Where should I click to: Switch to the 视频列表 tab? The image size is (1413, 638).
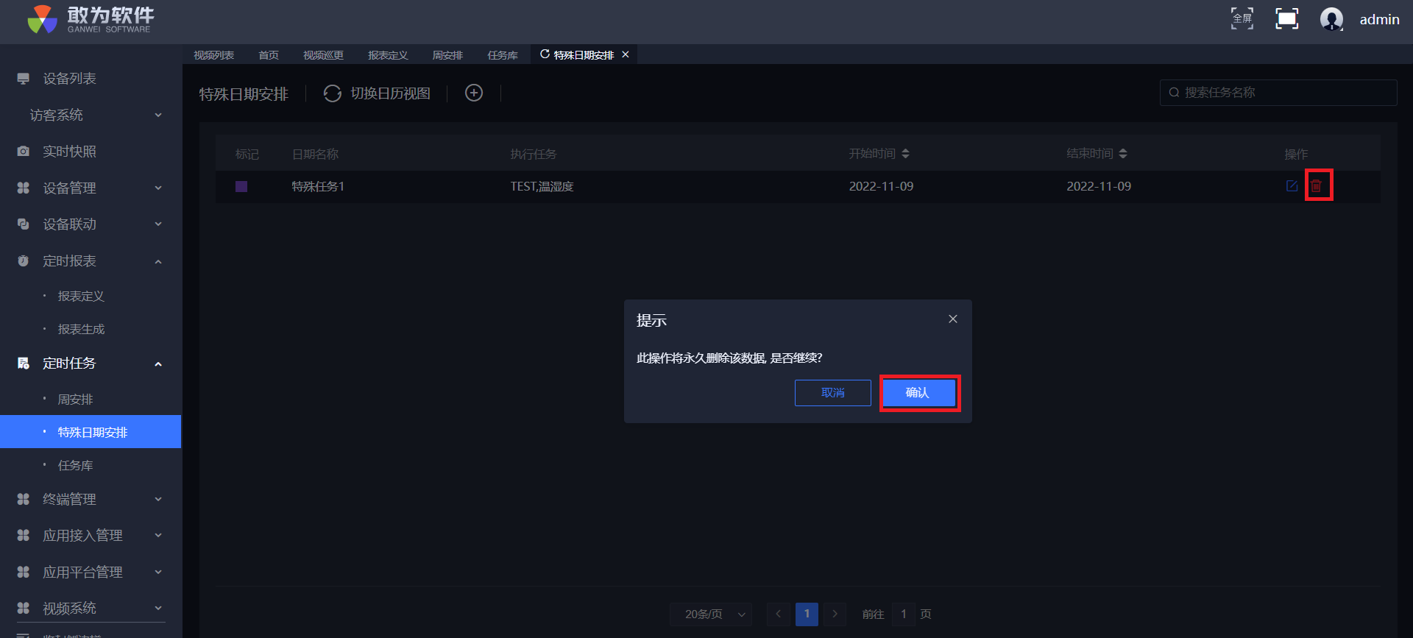(213, 55)
